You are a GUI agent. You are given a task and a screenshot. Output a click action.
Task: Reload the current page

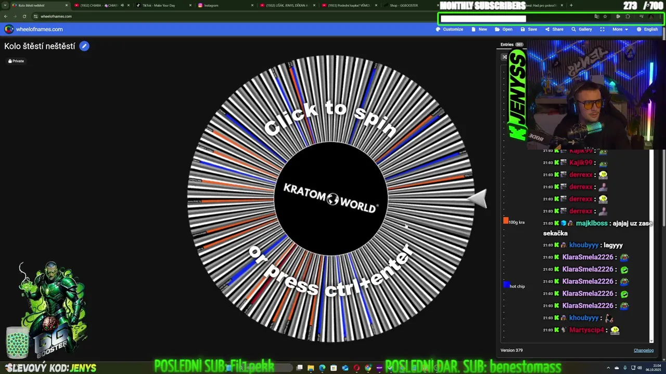click(x=24, y=16)
